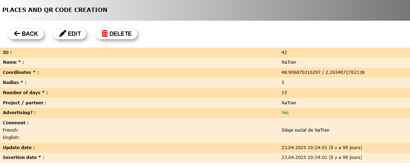Screen dimensions: 410x167
Task: Click the pencil icon on Edit
Action: (x=63, y=34)
